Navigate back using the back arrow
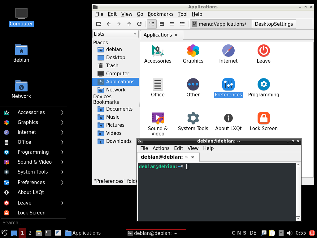 click(x=109, y=24)
